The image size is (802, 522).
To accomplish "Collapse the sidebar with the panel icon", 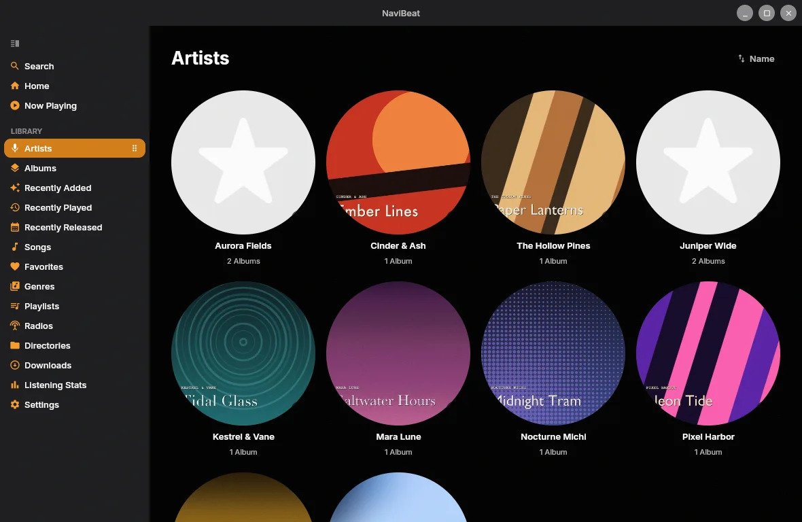I will (15, 43).
